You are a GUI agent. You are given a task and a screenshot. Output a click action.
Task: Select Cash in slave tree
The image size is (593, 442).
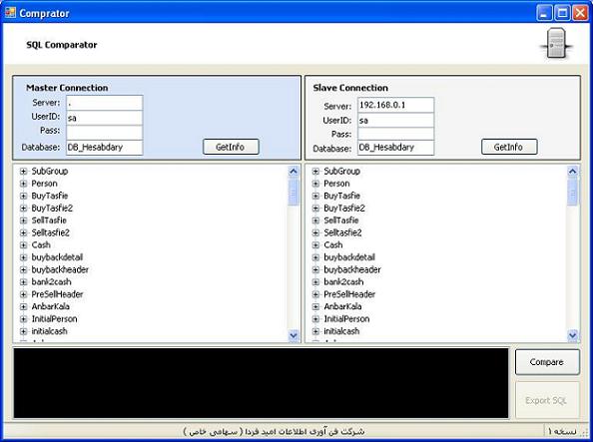(333, 245)
